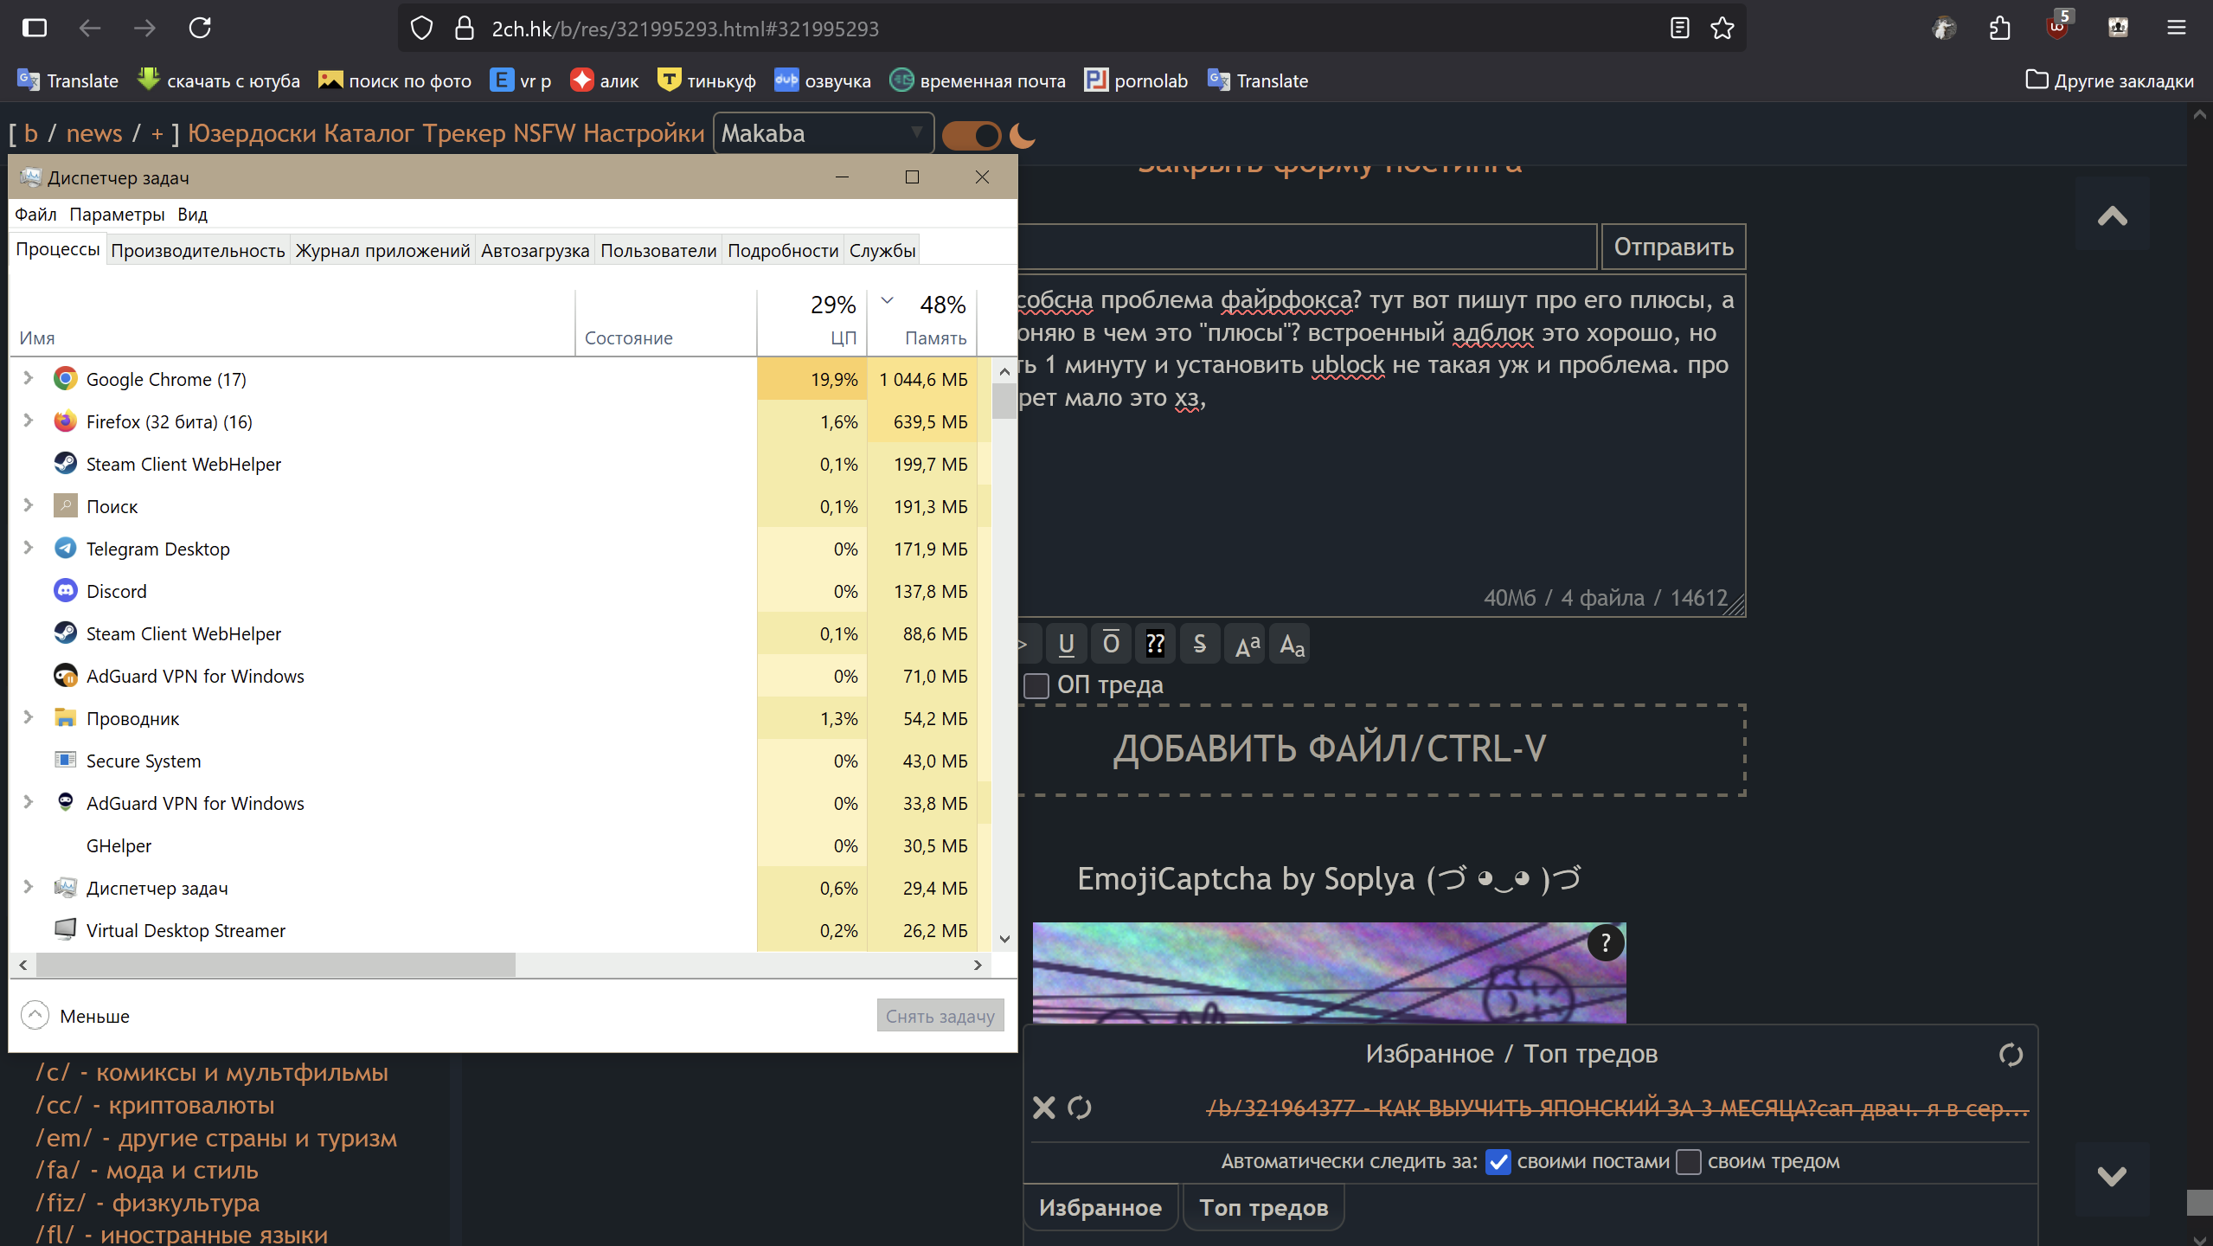Collapse Task Manager with Меньше button
Viewport: 2213px width, 1246px height.
point(75,1016)
